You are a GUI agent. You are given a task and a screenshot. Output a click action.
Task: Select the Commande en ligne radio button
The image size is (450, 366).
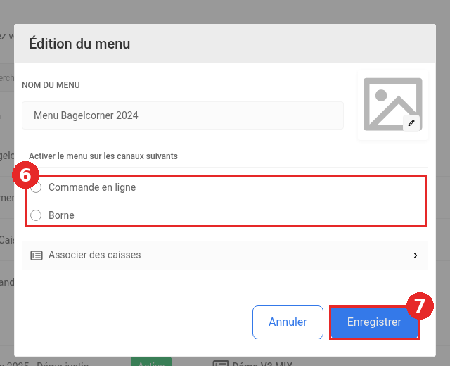[36, 187]
